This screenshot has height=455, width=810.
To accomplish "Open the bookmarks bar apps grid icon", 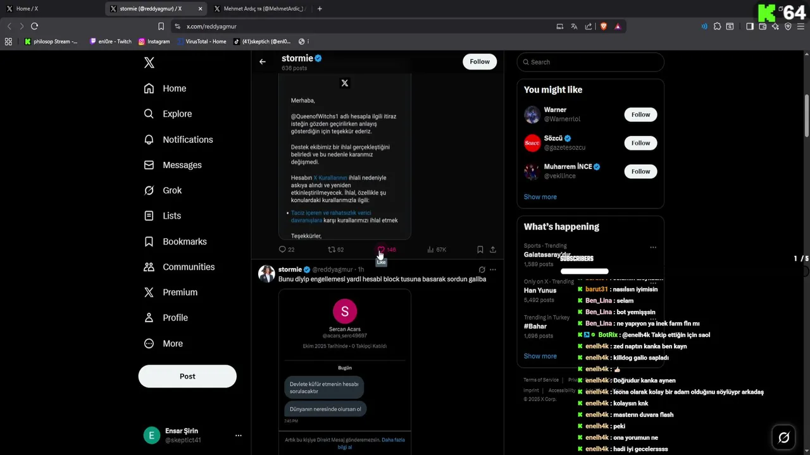I will point(8,42).
